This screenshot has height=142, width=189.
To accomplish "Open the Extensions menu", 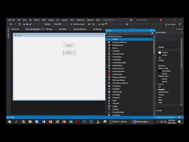I will (x=81, y=20).
